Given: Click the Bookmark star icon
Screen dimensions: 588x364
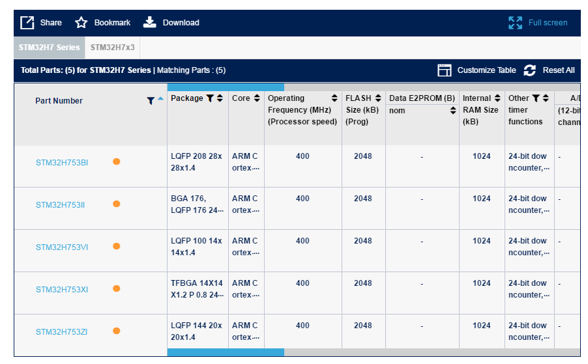Looking at the screenshot, I should coord(81,23).
